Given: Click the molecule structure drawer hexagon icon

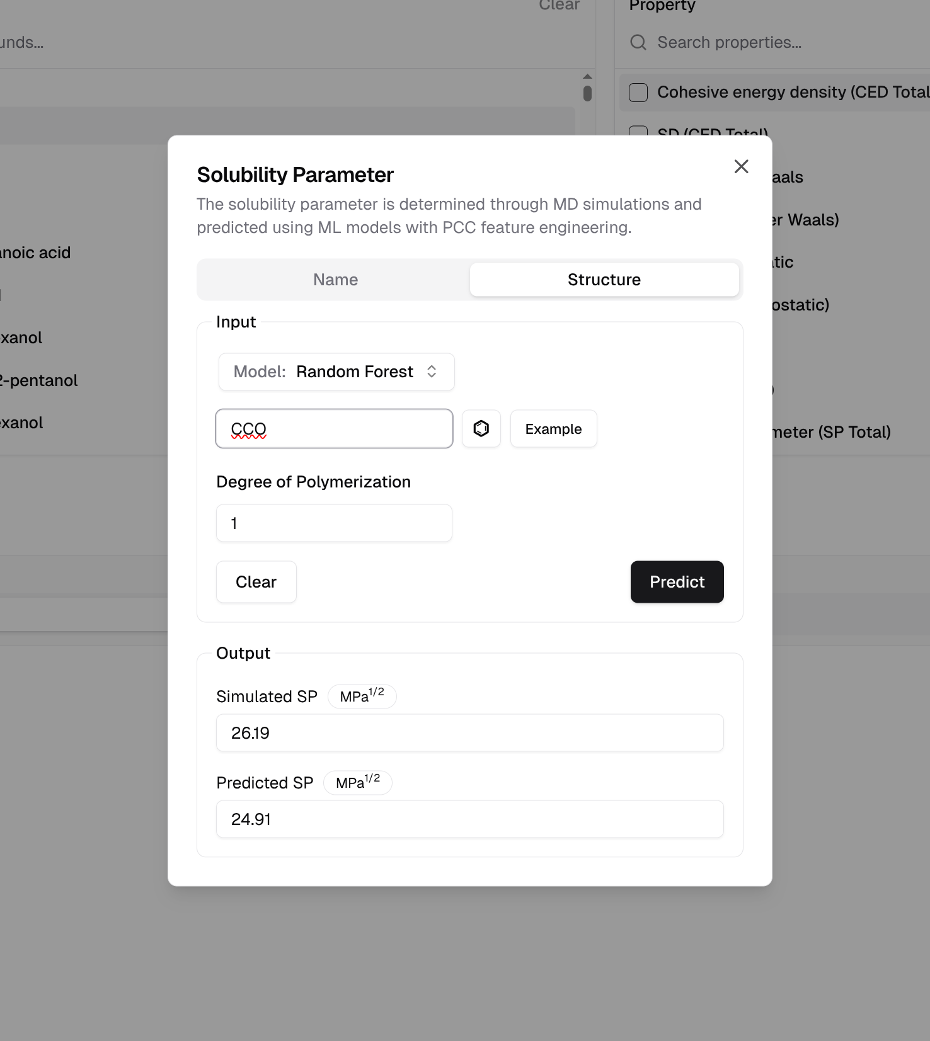Looking at the screenshot, I should pyautogui.click(x=481, y=429).
